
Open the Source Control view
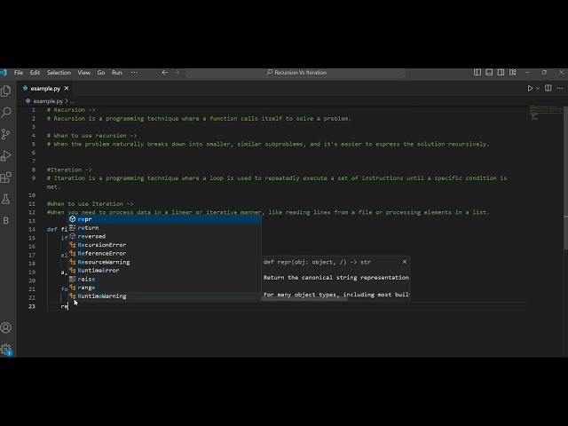coord(6,134)
